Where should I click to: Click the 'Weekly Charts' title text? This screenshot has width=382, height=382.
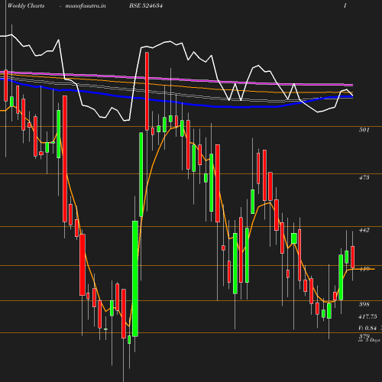point(26,5)
